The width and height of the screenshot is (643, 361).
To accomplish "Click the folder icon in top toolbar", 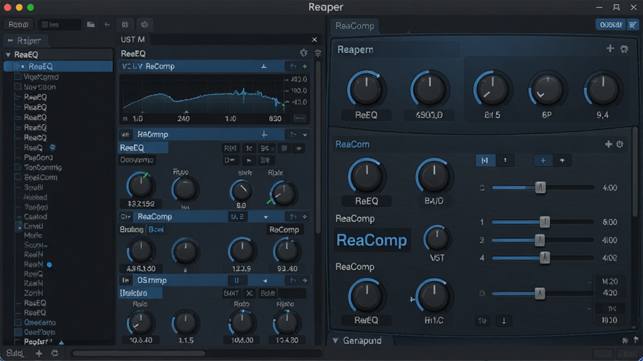I will tap(90, 24).
